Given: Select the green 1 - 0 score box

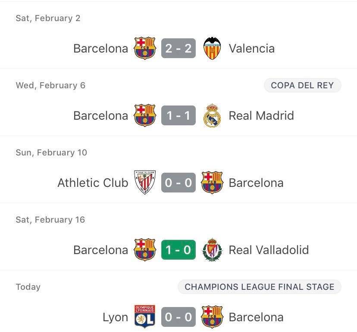Looking at the screenshot, I should [x=178, y=250].
